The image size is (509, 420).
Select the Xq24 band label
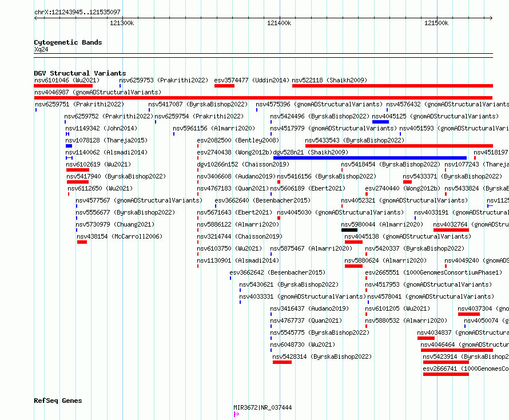(x=41, y=49)
